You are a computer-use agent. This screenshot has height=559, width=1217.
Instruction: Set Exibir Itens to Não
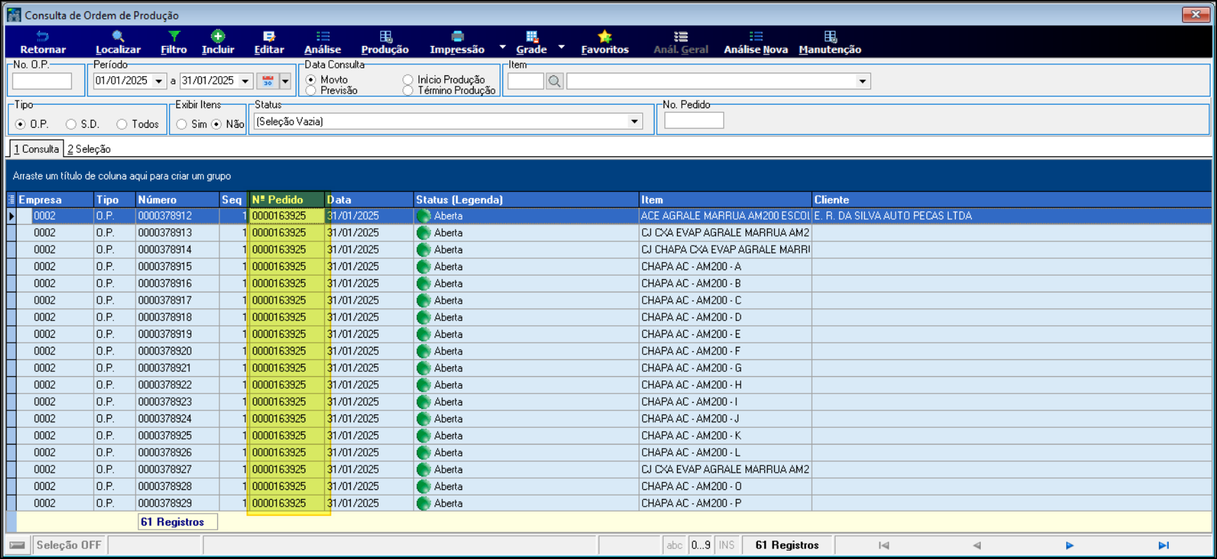coord(217,124)
